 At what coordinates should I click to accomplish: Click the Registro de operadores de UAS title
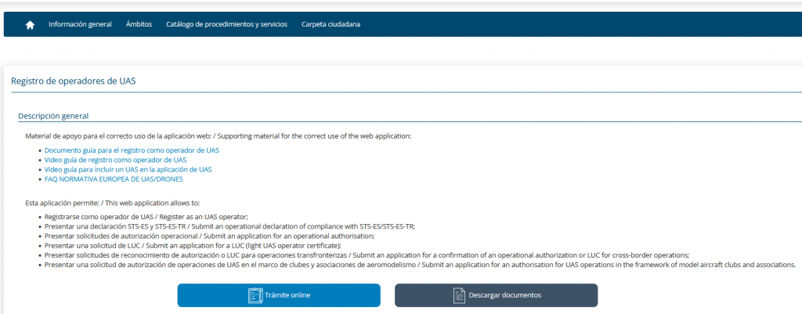(73, 81)
